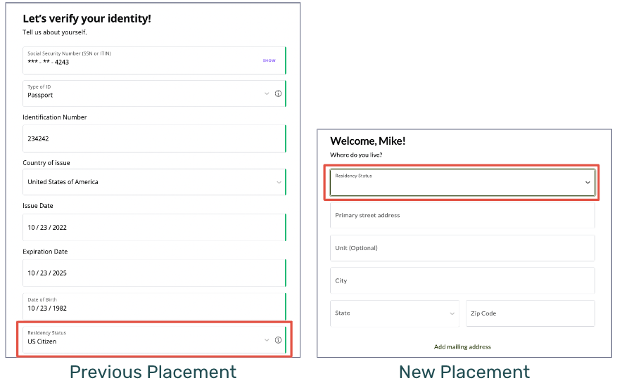Click the info icon beside Type of ID
The width and height of the screenshot is (622, 390).
(x=278, y=93)
